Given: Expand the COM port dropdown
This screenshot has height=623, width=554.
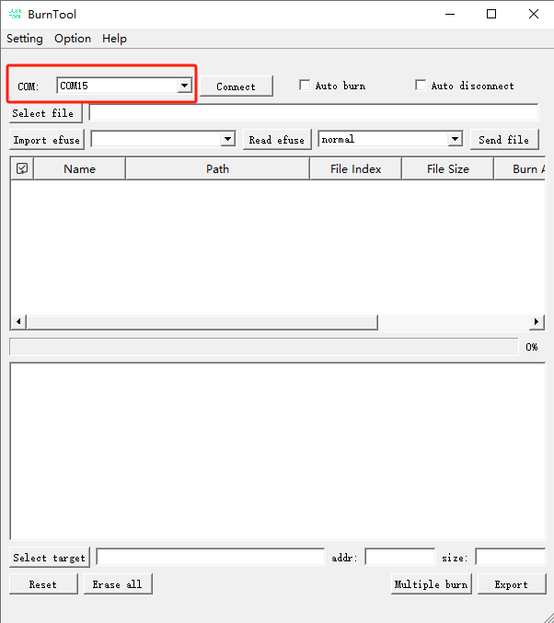Looking at the screenshot, I should 184,86.
